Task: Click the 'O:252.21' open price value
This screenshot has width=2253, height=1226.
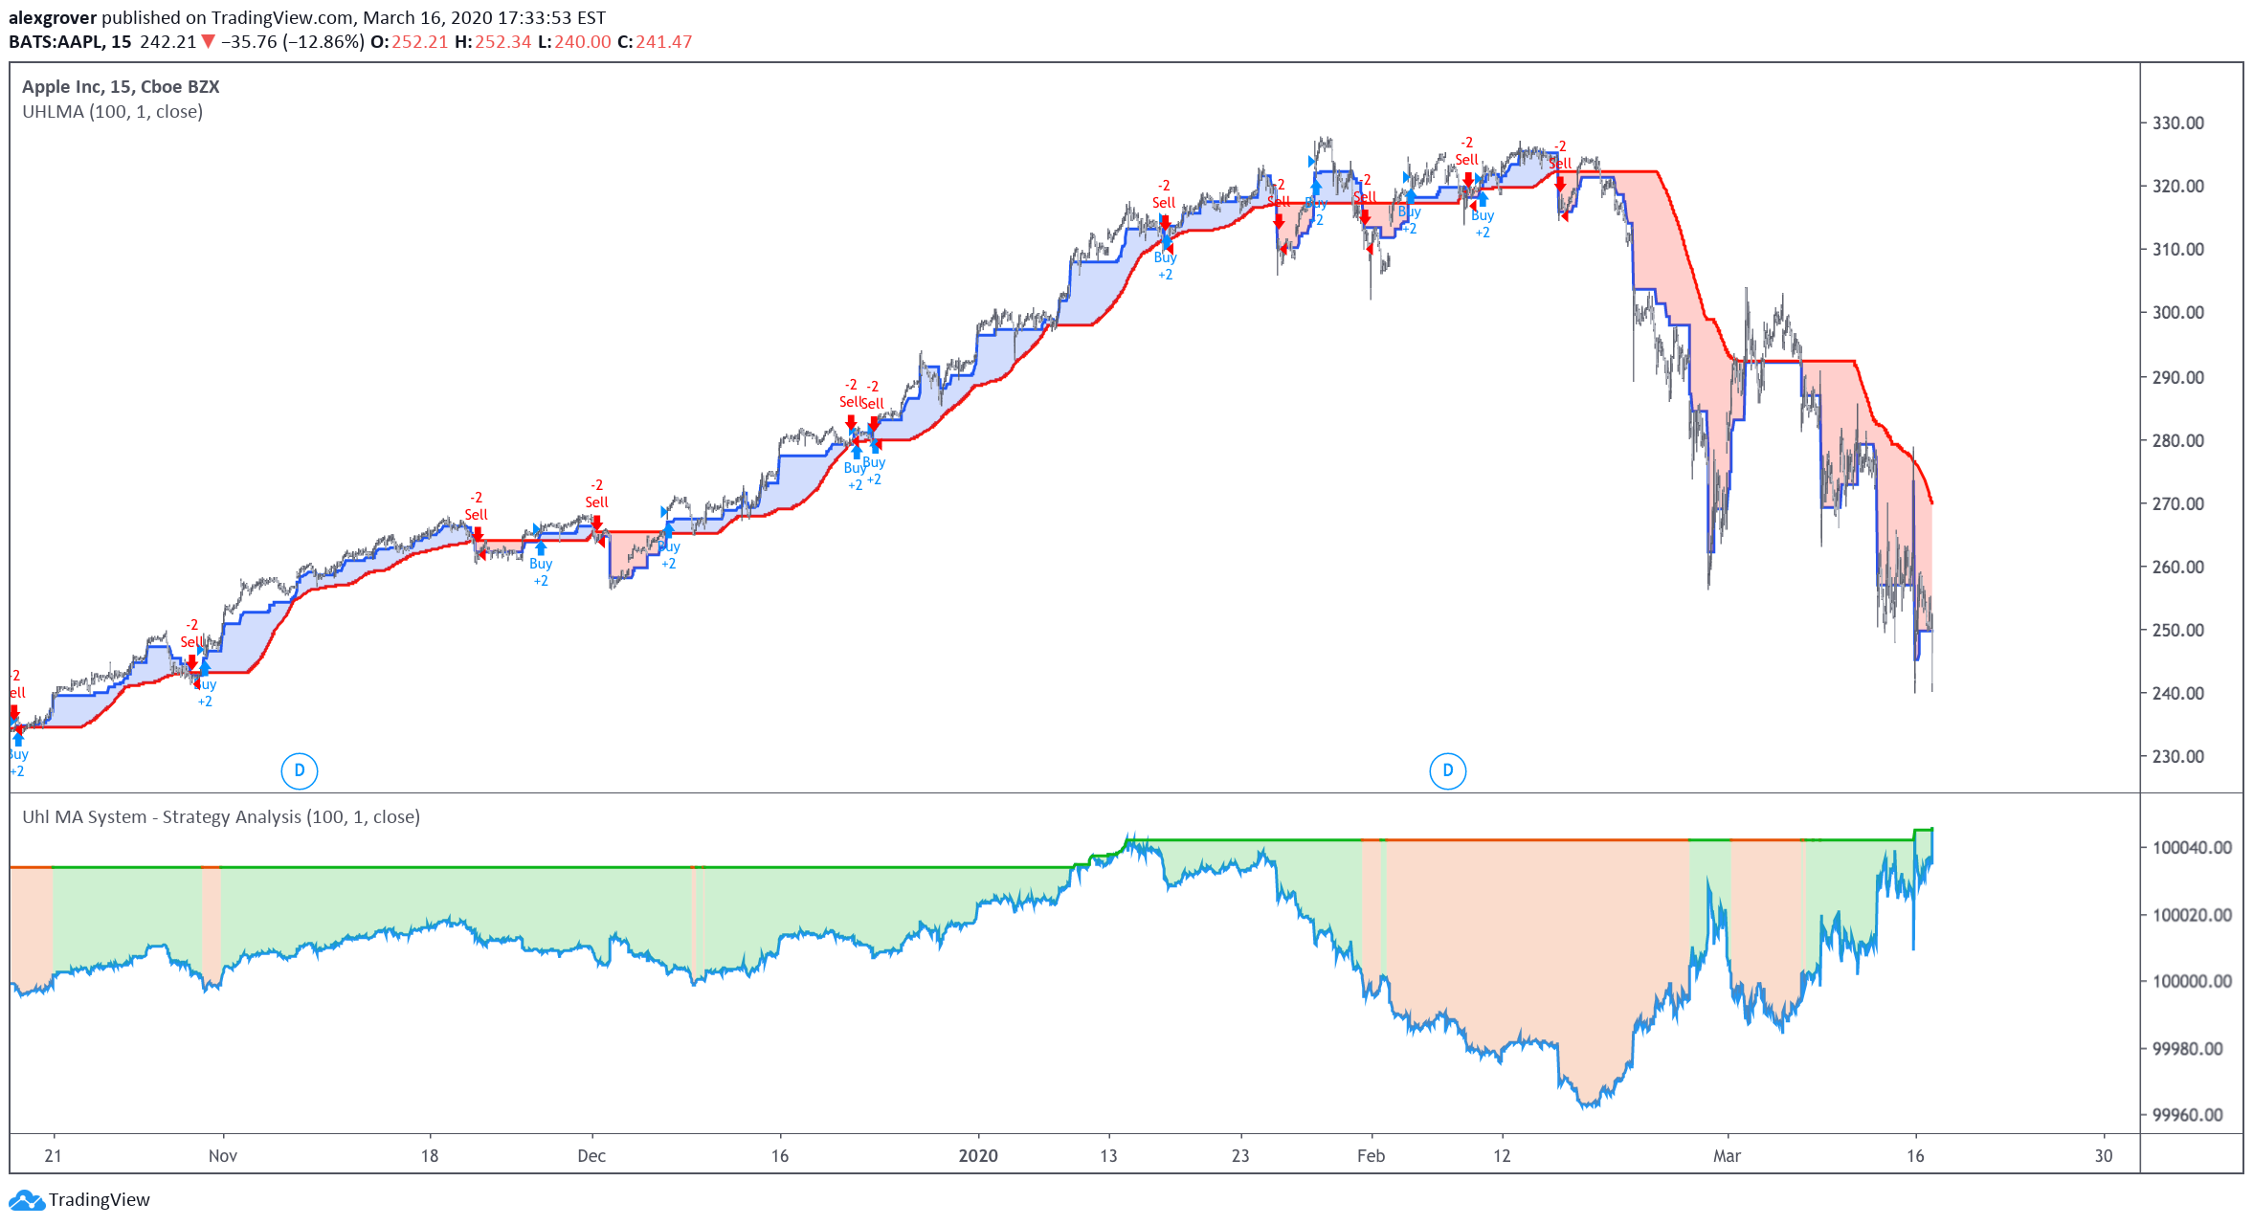Action: coord(410,41)
